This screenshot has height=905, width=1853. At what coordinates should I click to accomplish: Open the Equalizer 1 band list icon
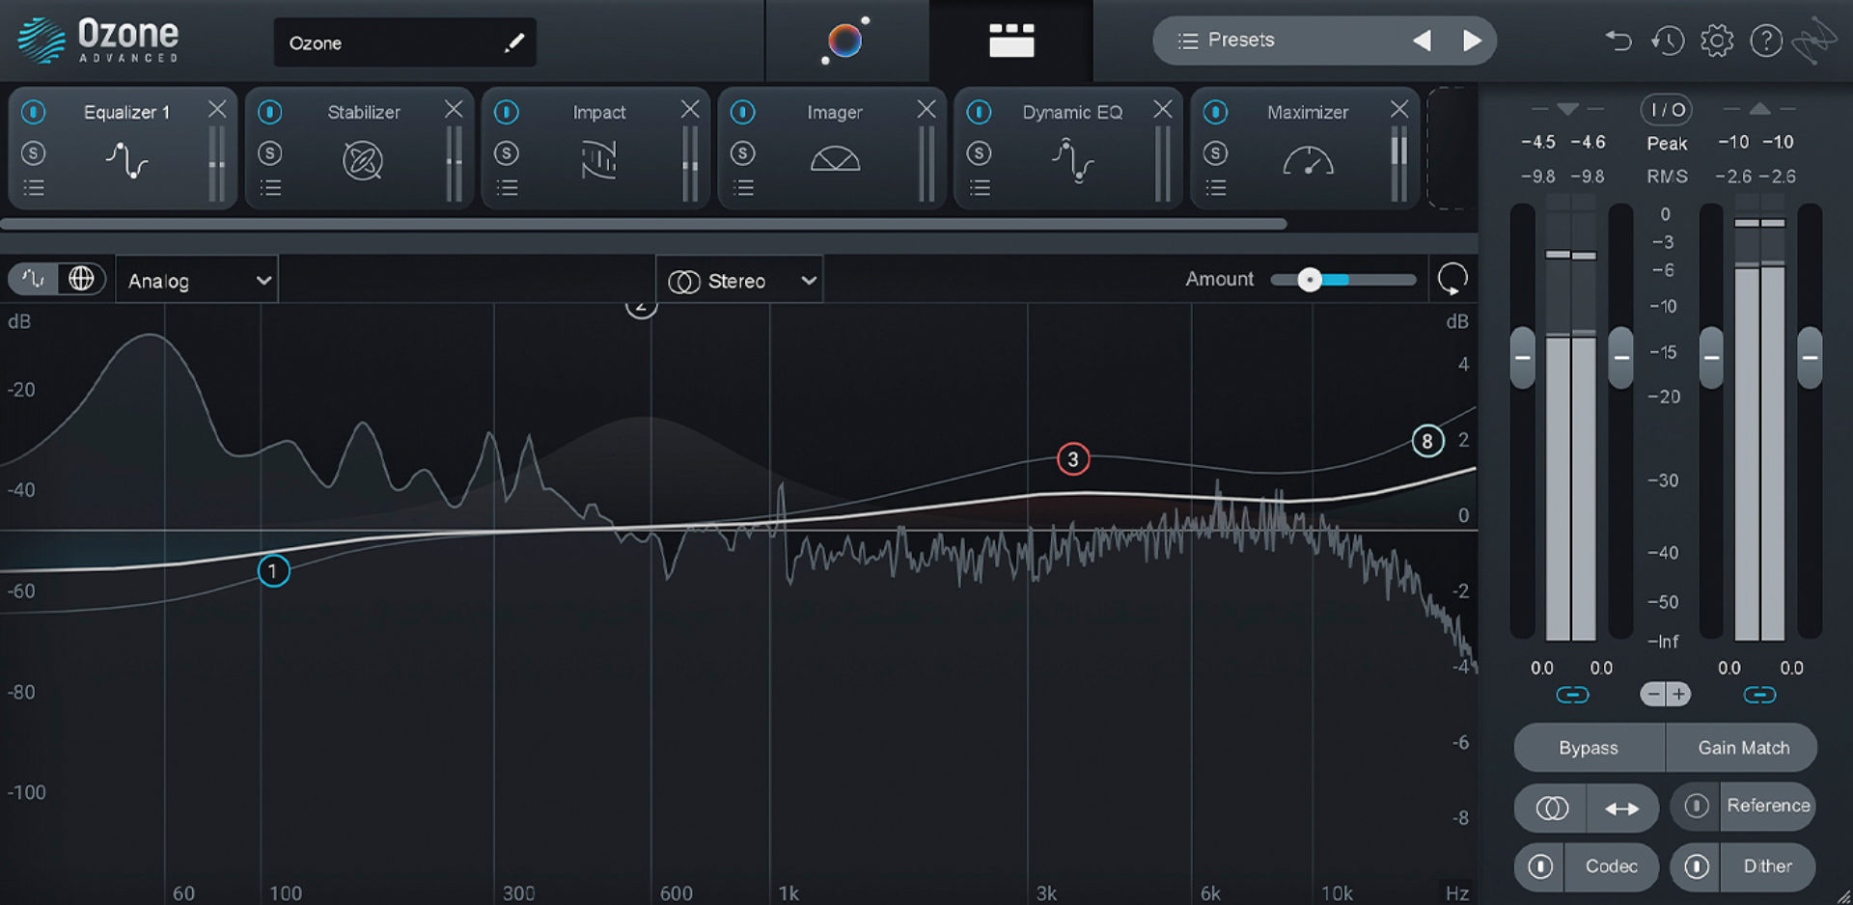coord(34,187)
